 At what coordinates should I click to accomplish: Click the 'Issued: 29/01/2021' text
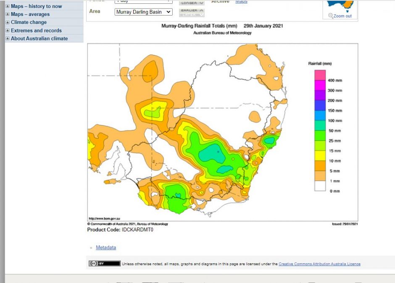[345, 224]
